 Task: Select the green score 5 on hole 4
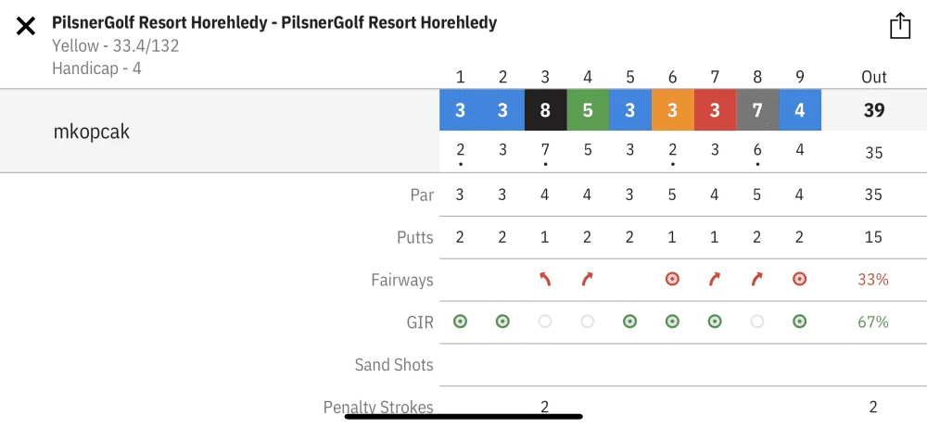click(x=588, y=110)
